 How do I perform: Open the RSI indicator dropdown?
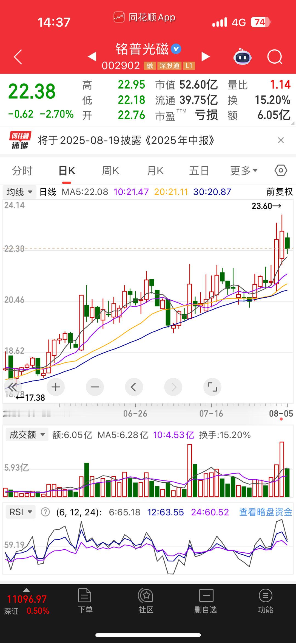click(21, 512)
